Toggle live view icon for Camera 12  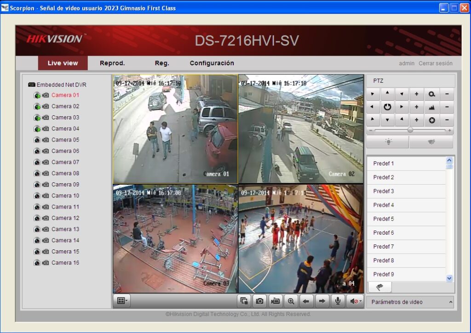point(37,218)
